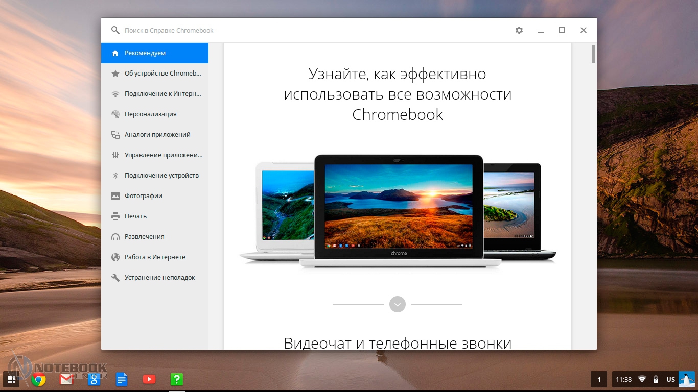The width and height of the screenshot is (698, 392).
Task: Open Google Search shelf icon
Action: click(x=94, y=379)
